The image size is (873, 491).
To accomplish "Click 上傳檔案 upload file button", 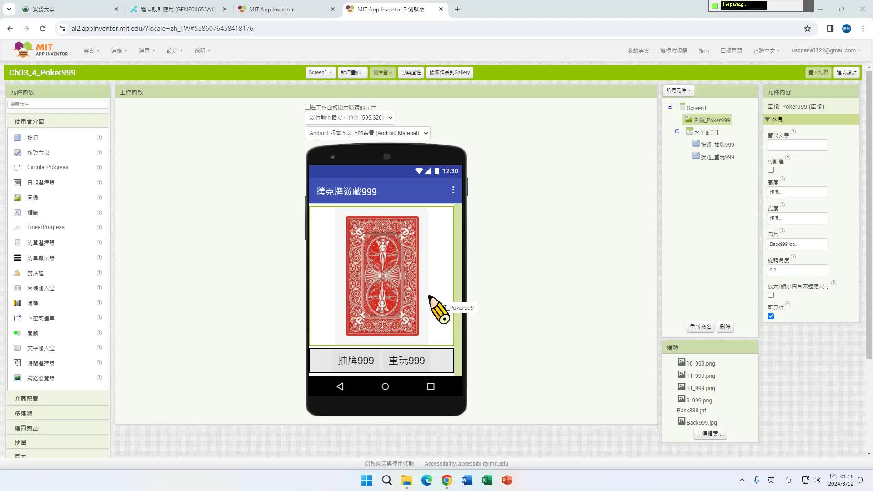I will point(710,434).
